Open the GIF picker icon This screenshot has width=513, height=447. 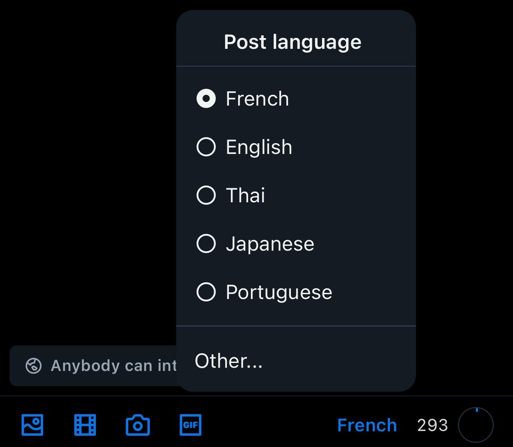[x=190, y=425]
